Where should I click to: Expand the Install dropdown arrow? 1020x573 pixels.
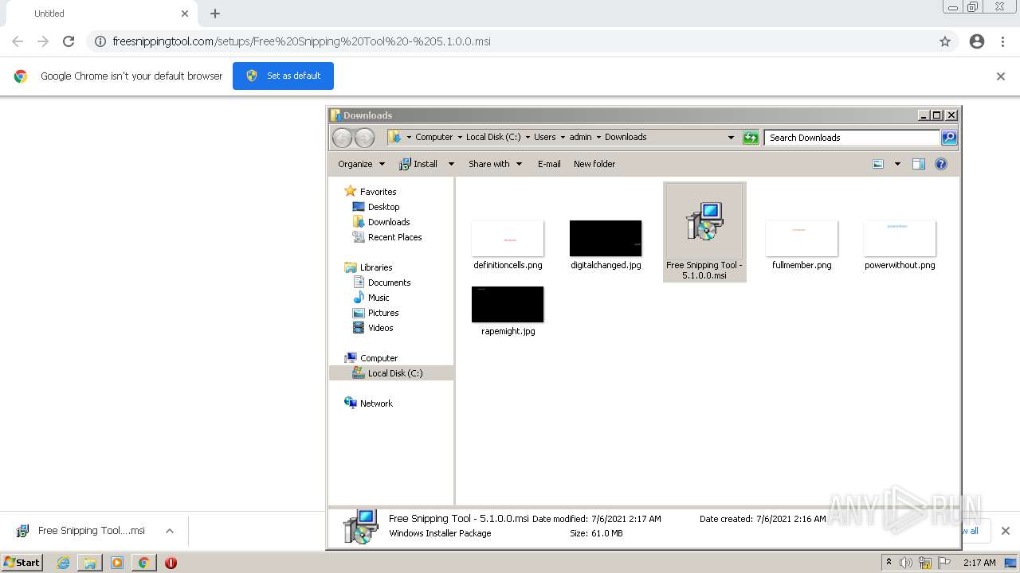451,164
